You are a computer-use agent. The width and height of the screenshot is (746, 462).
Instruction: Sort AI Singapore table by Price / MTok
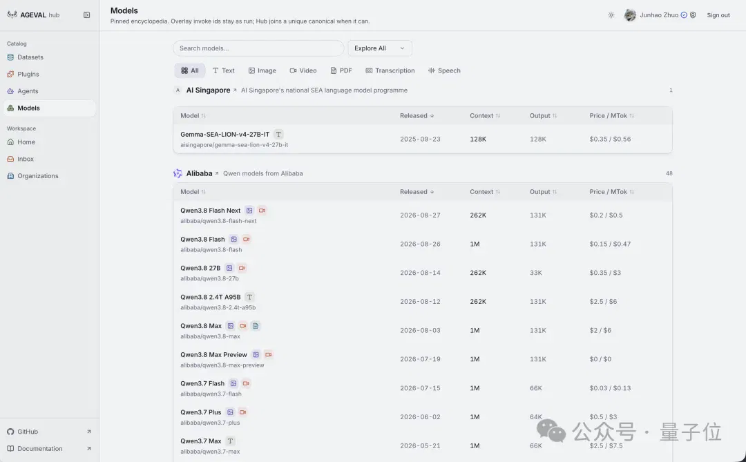pyautogui.click(x=611, y=115)
